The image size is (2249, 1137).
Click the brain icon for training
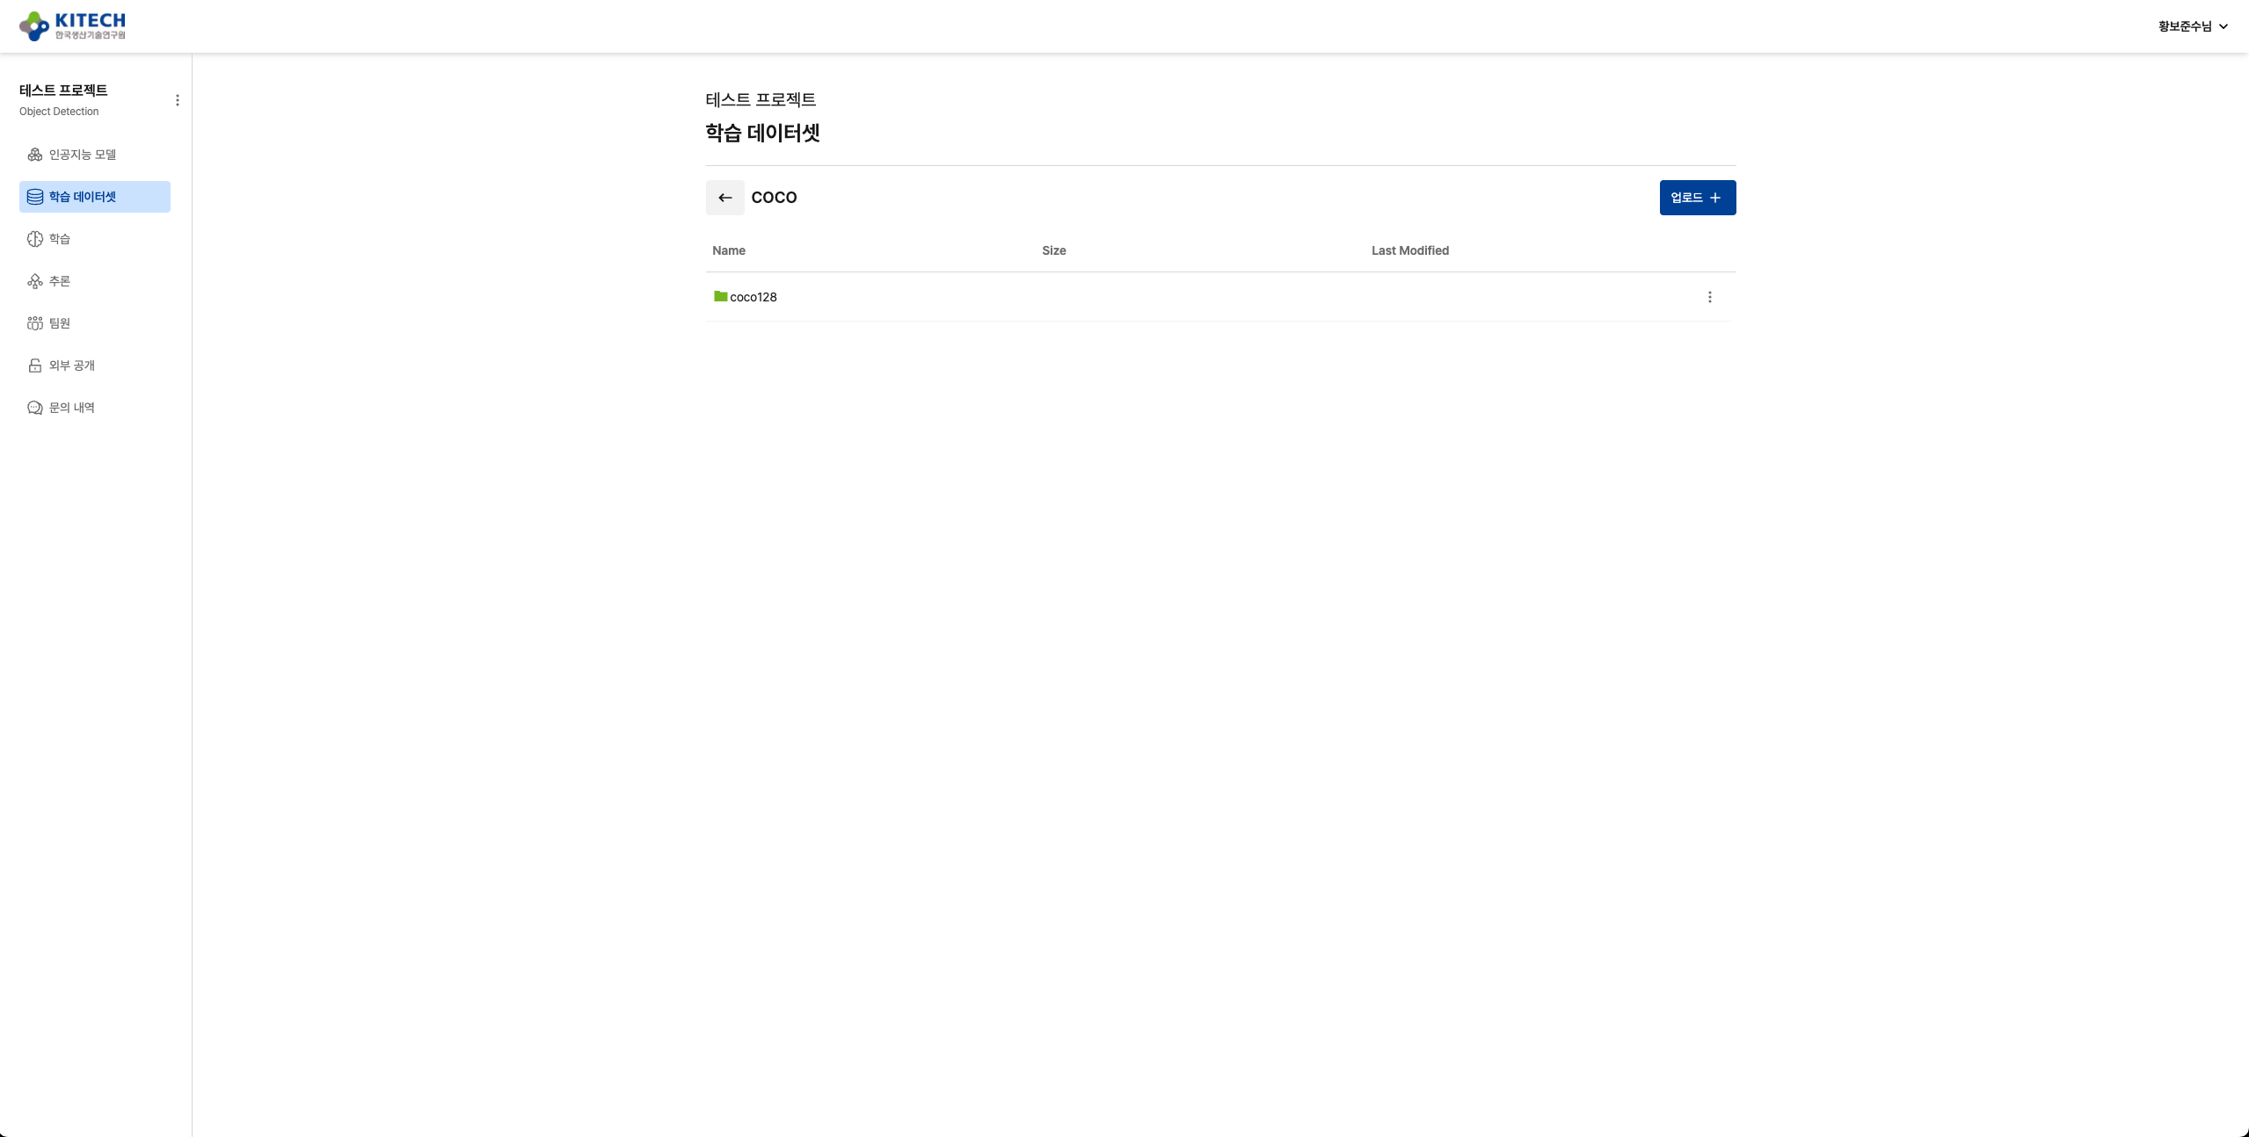pyautogui.click(x=35, y=239)
